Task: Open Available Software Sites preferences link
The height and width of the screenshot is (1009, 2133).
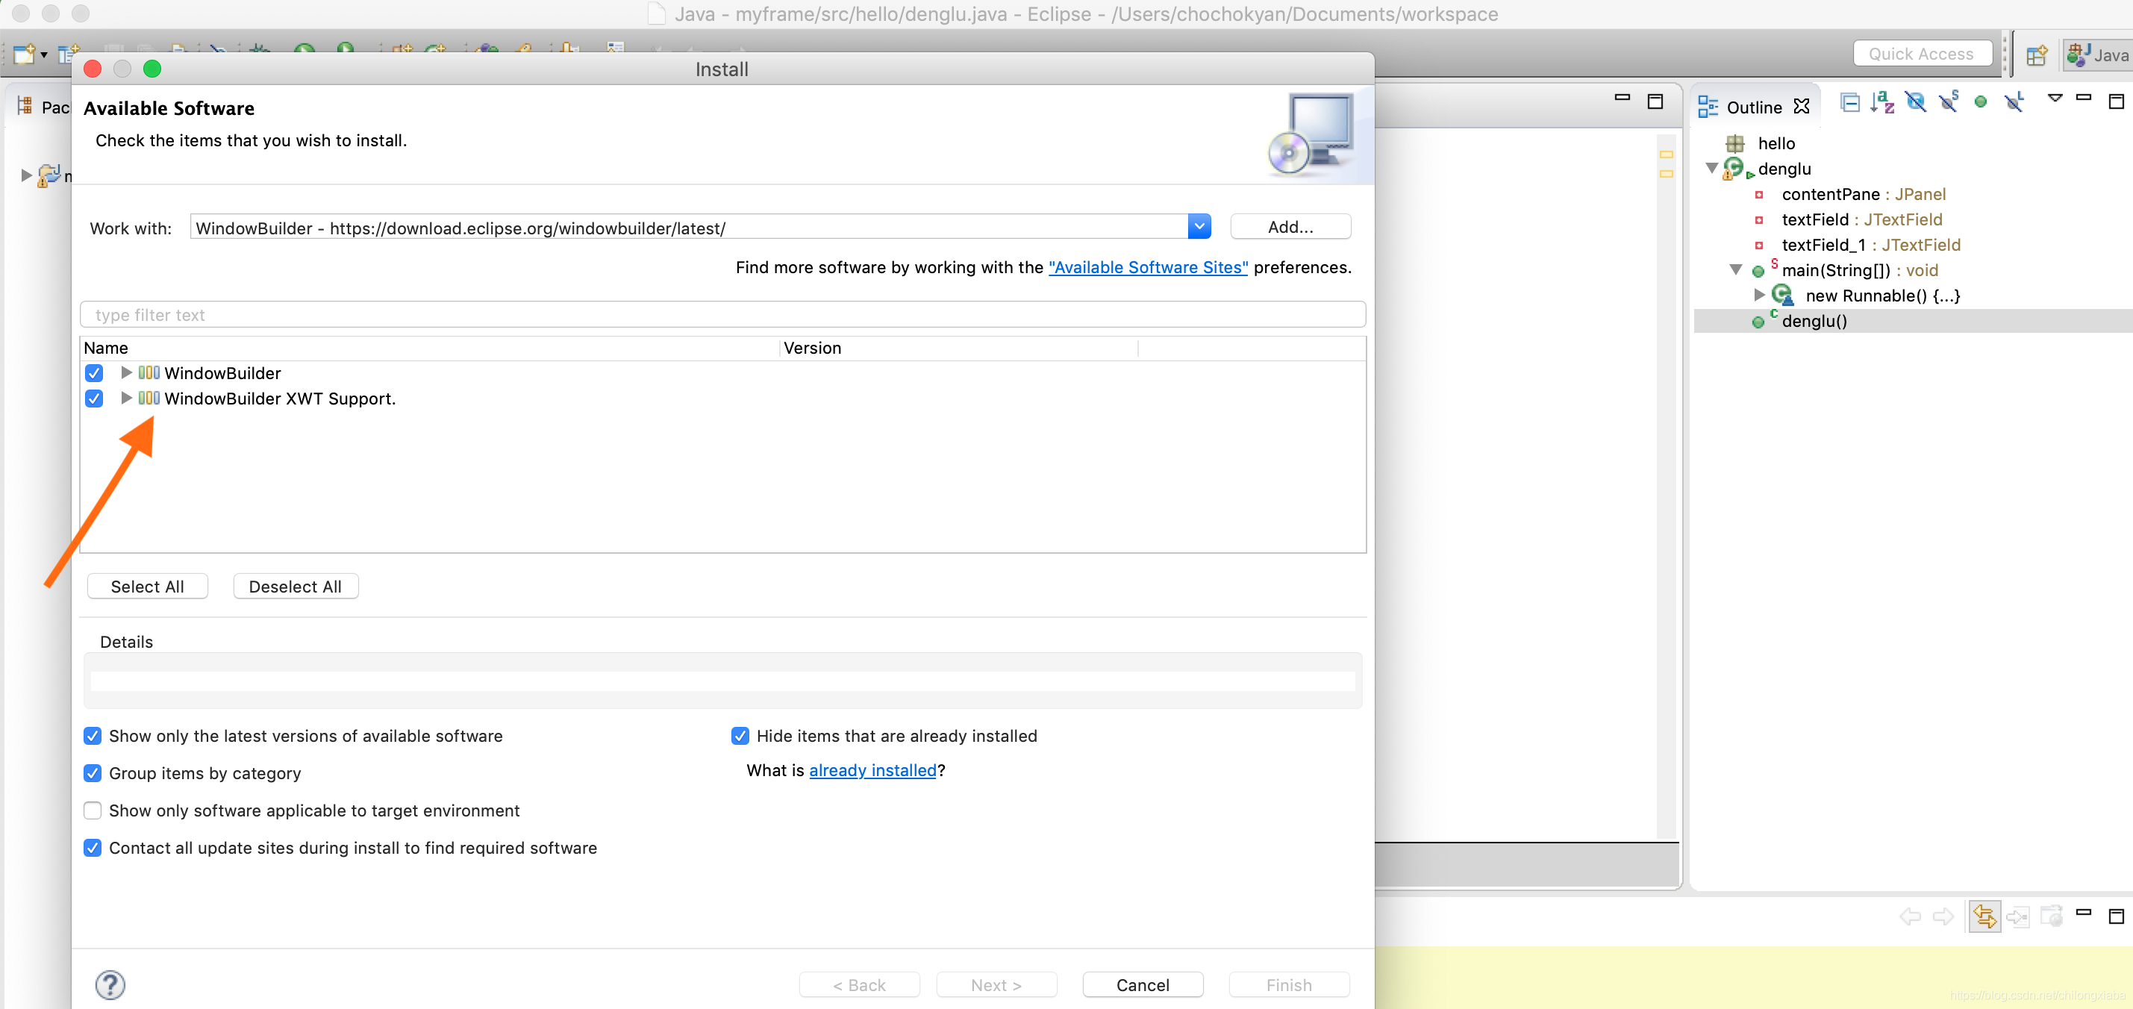Action: (1148, 267)
